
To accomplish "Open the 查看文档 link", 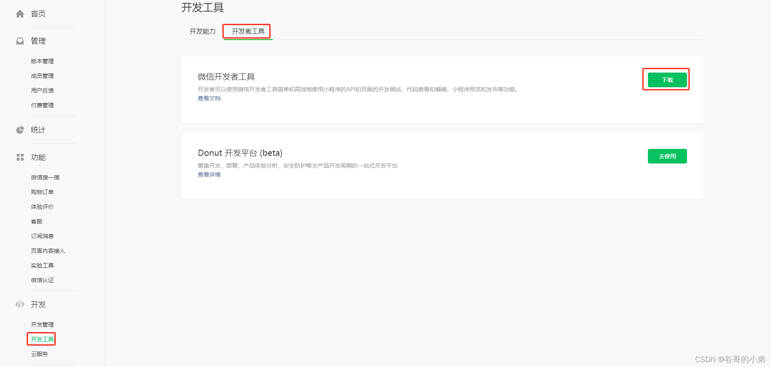I will [209, 98].
